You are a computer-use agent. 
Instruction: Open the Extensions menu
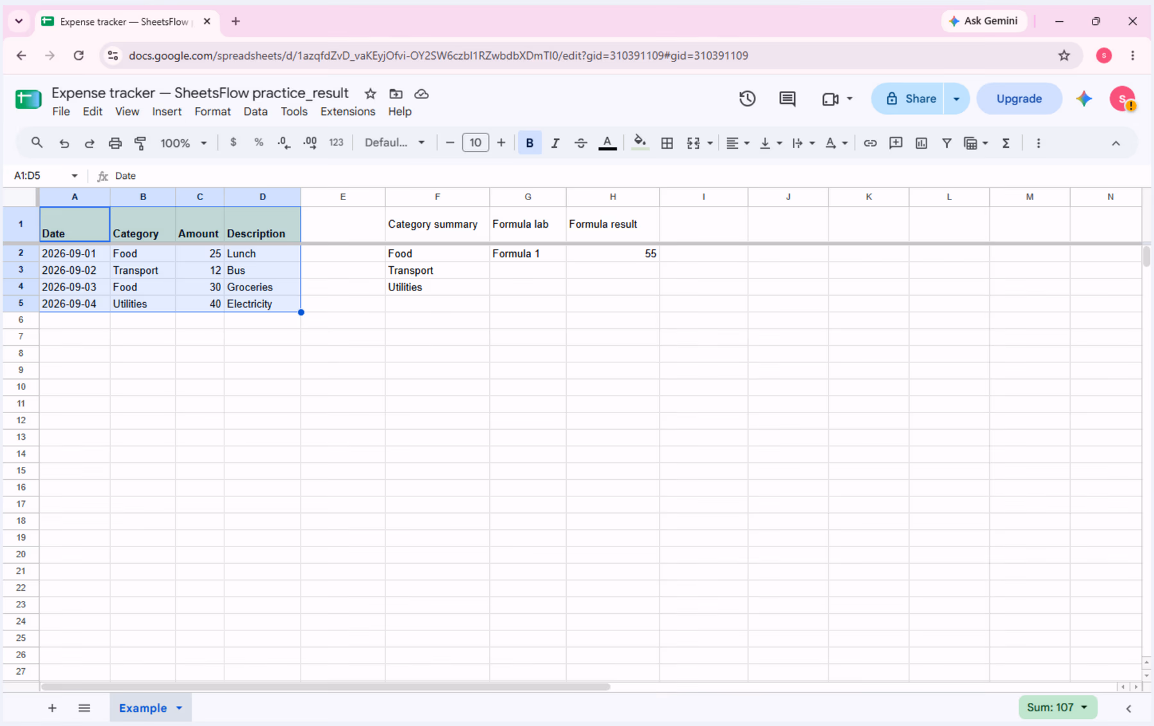347,112
